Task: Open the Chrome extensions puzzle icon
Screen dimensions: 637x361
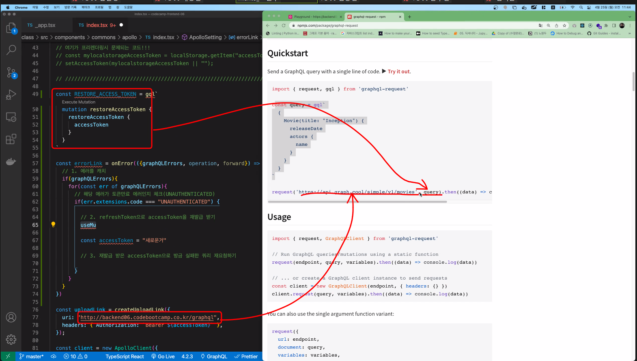Action: (x=606, y=26)
